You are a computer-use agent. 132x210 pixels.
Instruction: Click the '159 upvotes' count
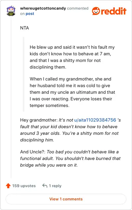(24, 186)
